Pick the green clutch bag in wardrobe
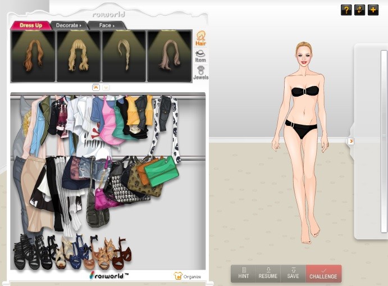Image resolution: width=388 pixels, height=286 pixels. pyautogui.click(x=161, y=167)
